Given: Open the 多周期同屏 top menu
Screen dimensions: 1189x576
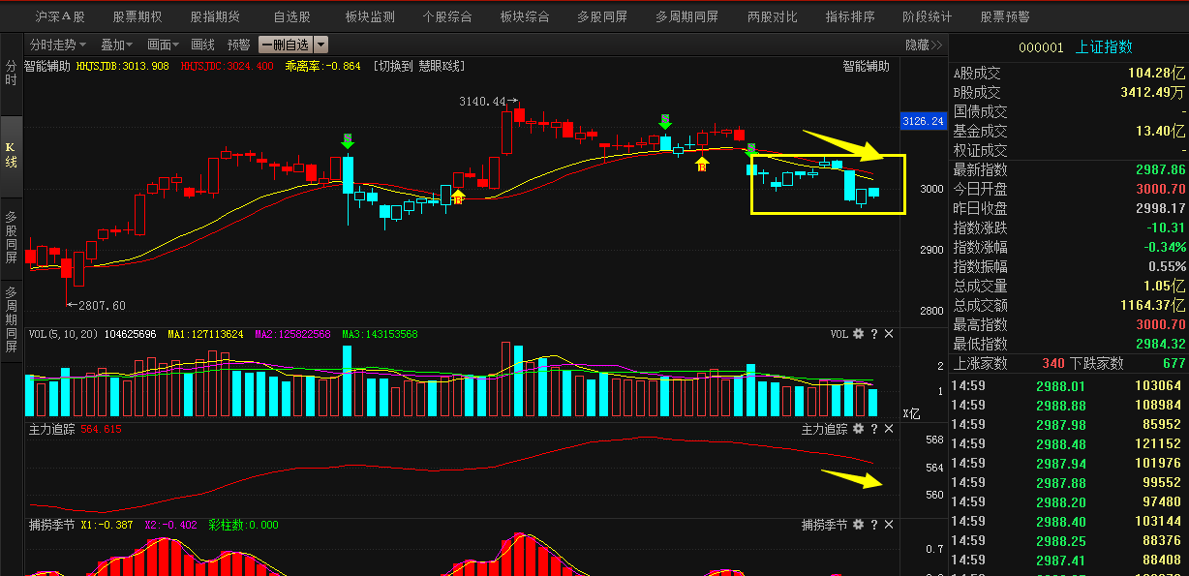Looking at the screenshot, I should [686, 16].
